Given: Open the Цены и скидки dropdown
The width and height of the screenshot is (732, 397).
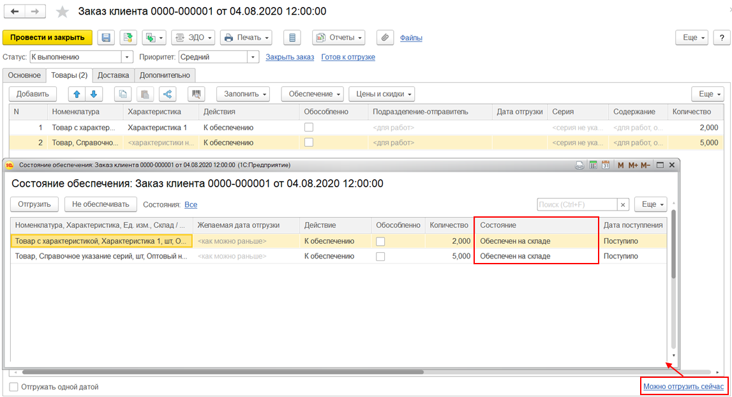Looking at the screenshot, I should tap(382, 94).
